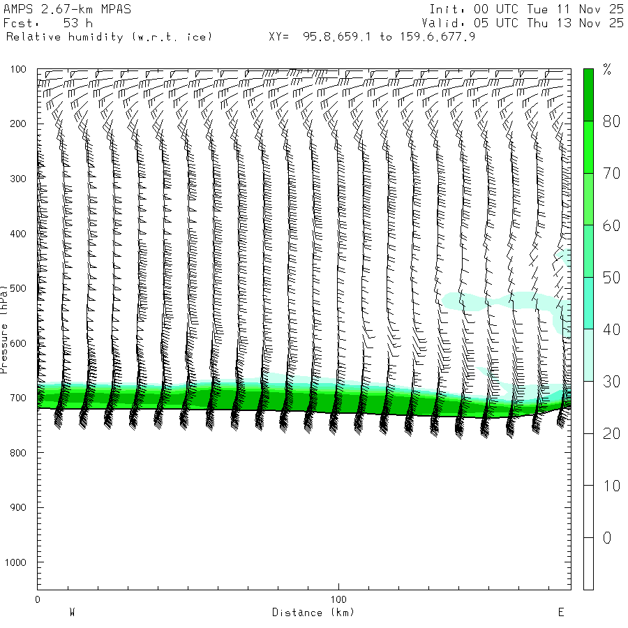Click the 'Pressure (hPa)' vertical axis title

(3, 329)
